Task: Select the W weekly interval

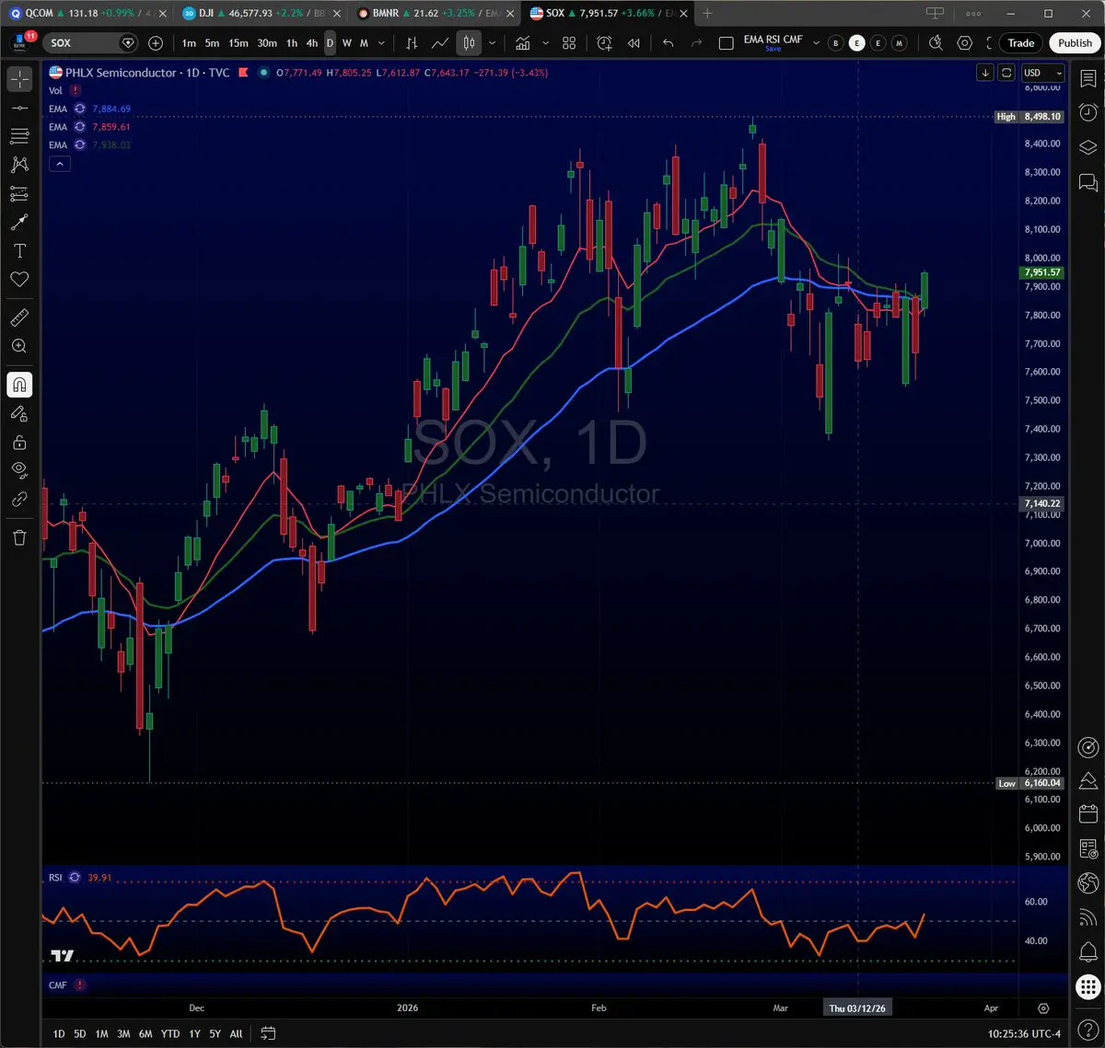Action: click(x=346, y=43)
